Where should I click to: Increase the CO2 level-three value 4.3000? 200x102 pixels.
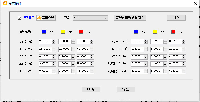point(184,56)
